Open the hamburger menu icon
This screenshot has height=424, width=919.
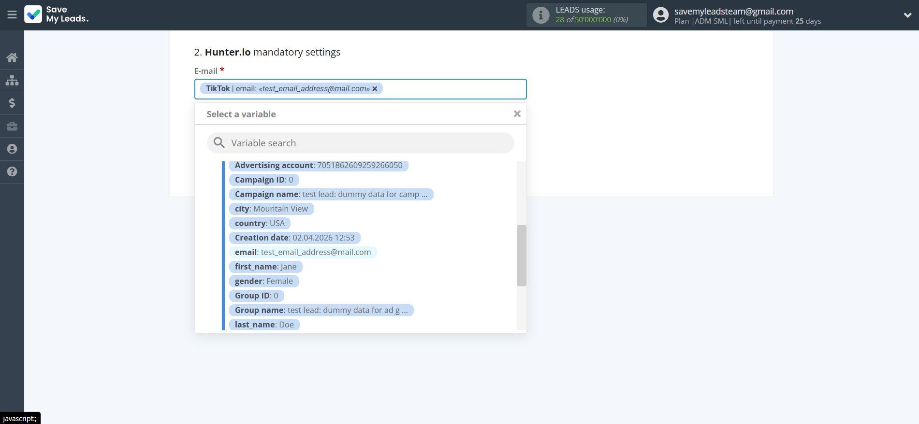pyautogui.click(x=12, y=15)
